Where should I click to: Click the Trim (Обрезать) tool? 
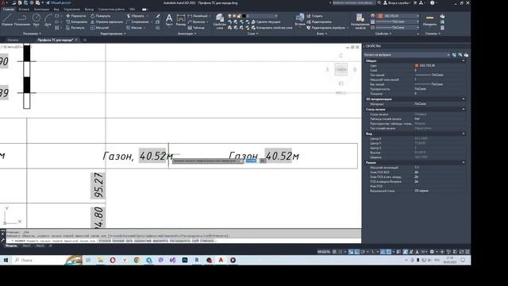pyautogui.click(x=136, y=16)
